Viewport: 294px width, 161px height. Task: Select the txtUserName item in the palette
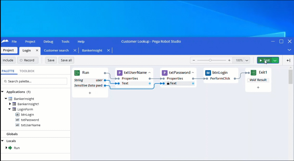click(31, 125)
